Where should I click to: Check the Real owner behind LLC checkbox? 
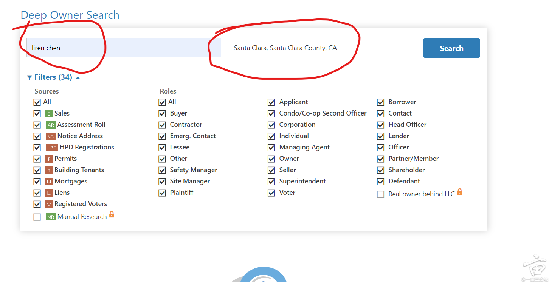coord(381,194)
